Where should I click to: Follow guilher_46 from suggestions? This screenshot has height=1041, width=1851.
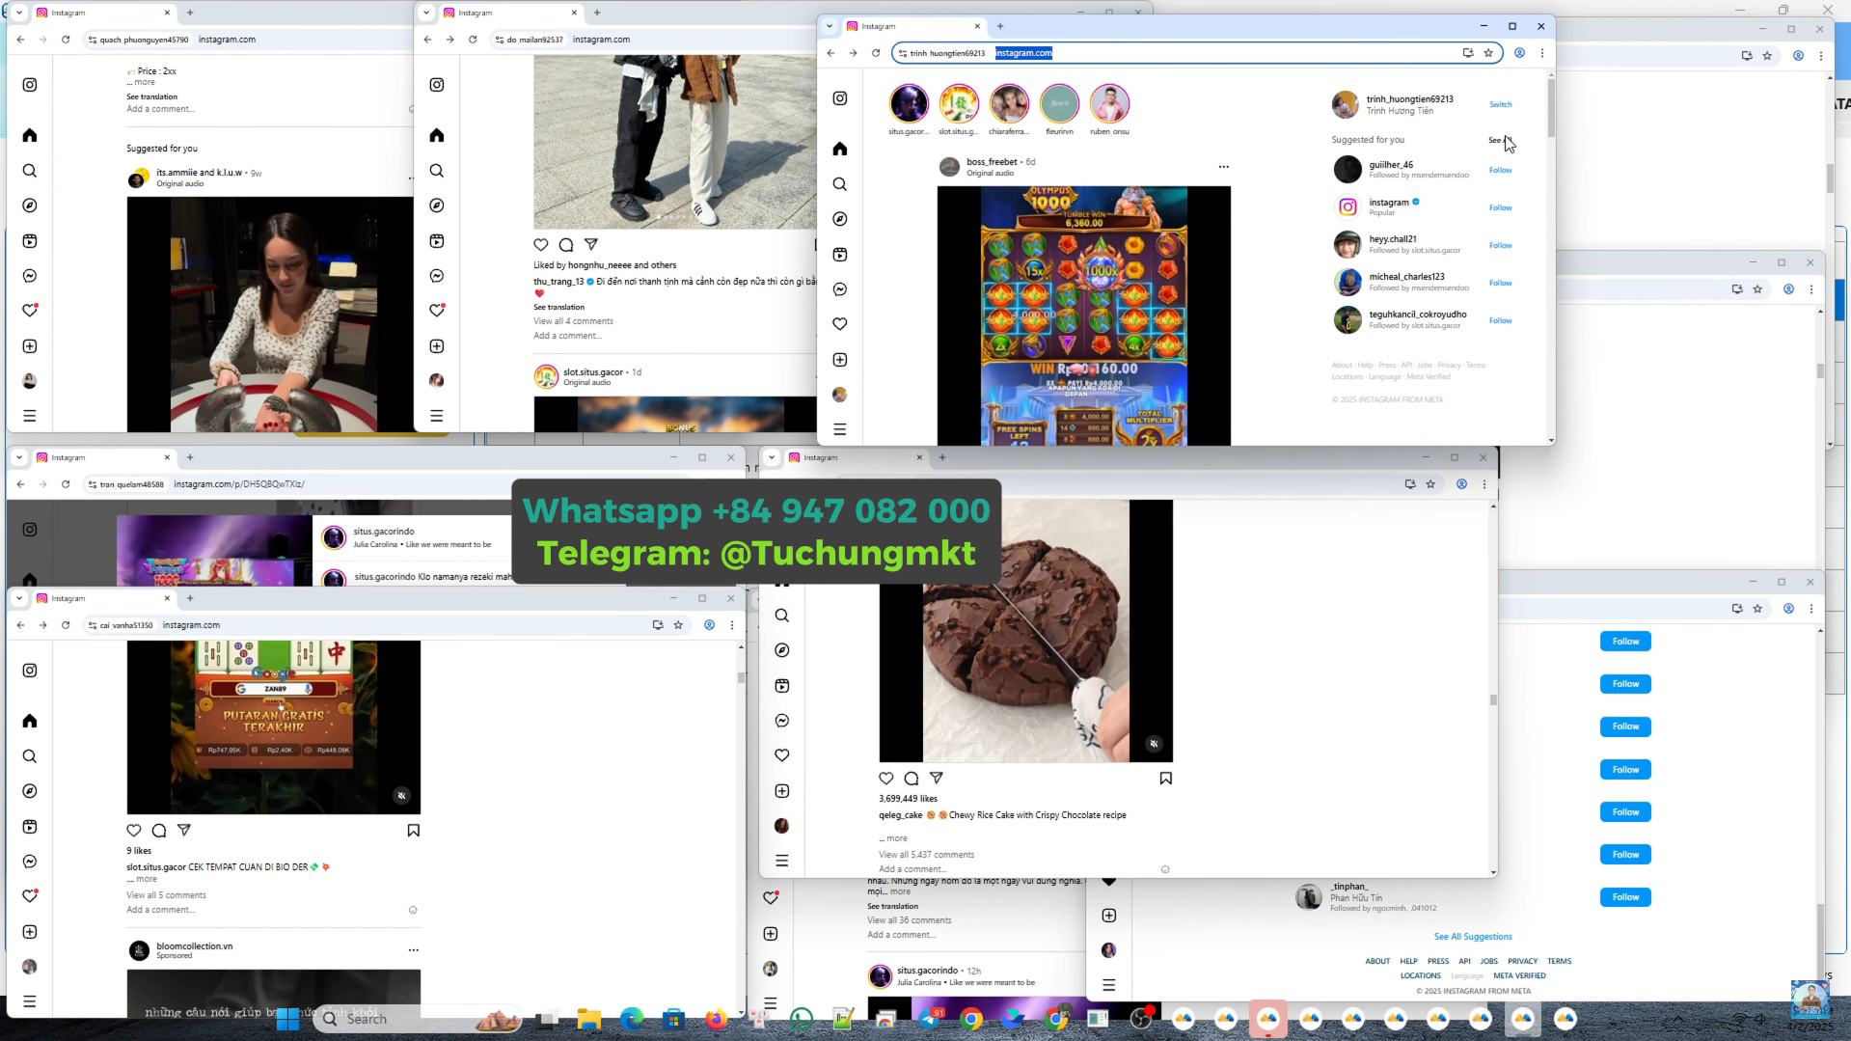[x=1500, y=170]
